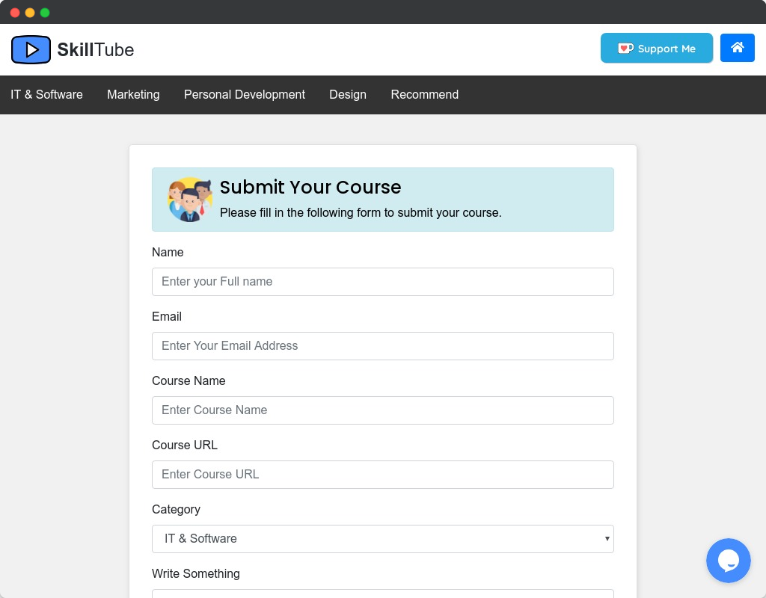Image resolution: width=766 pixels, height=598 pixels.
Task: Click the yellow traffic light dot
Action: (x=30, y=12)
